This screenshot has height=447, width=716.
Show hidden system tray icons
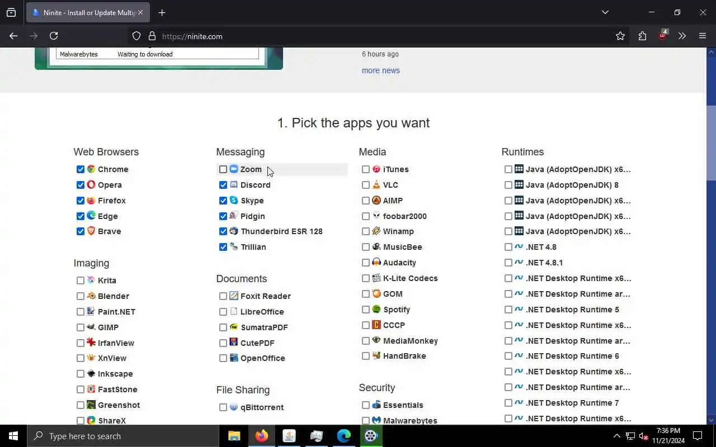[616, 436]
